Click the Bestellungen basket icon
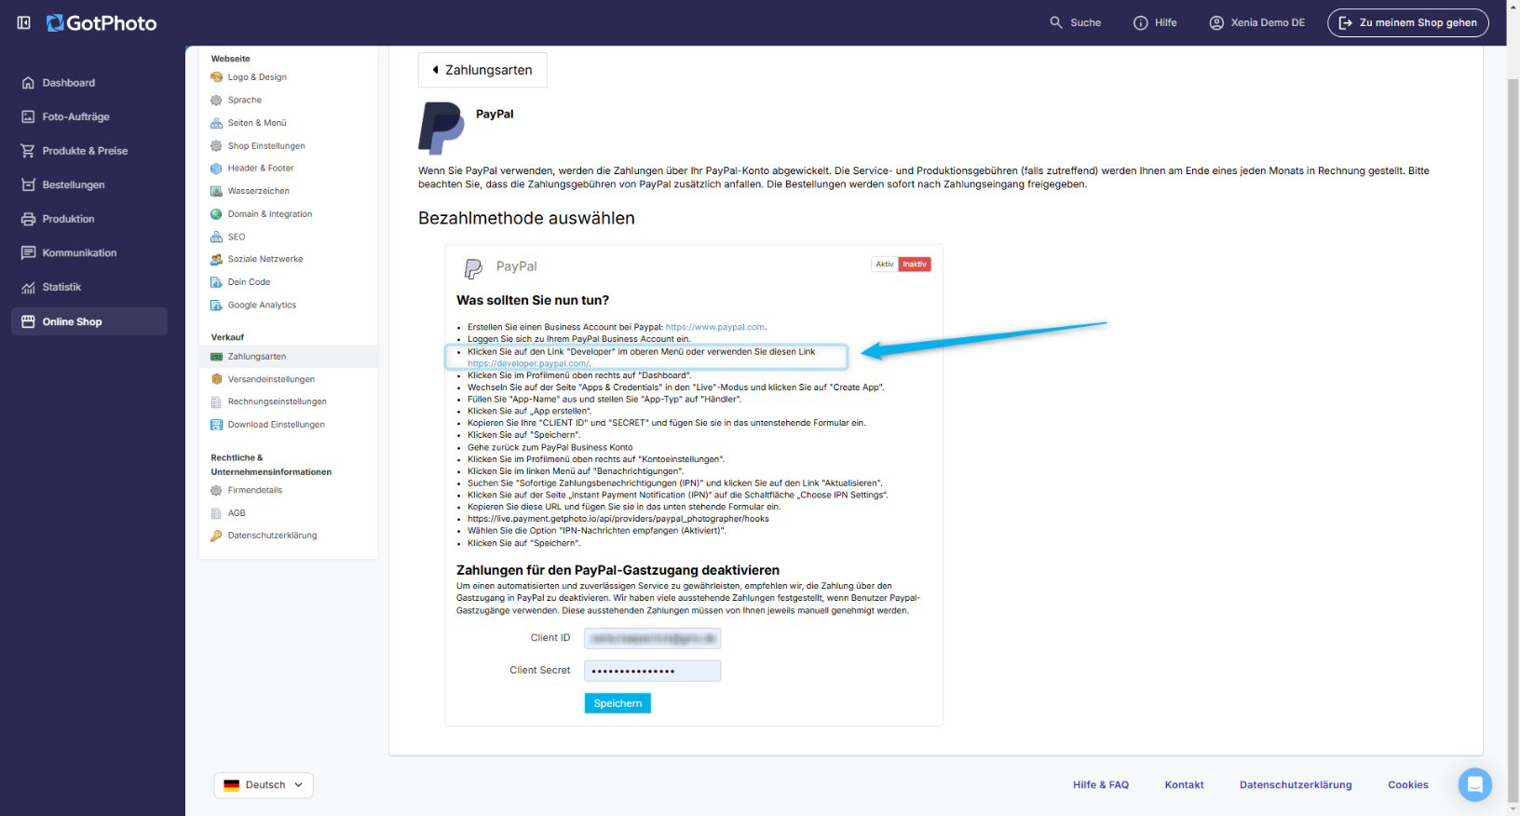This screenshot has width=1520, height=816. pos(28,184)
